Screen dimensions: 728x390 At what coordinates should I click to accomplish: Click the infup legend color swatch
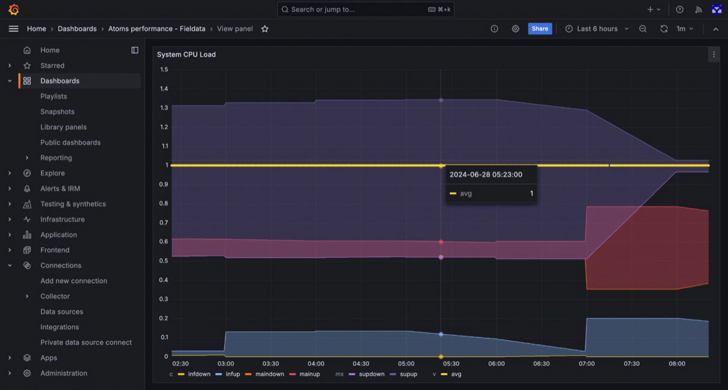pos(219,374)
